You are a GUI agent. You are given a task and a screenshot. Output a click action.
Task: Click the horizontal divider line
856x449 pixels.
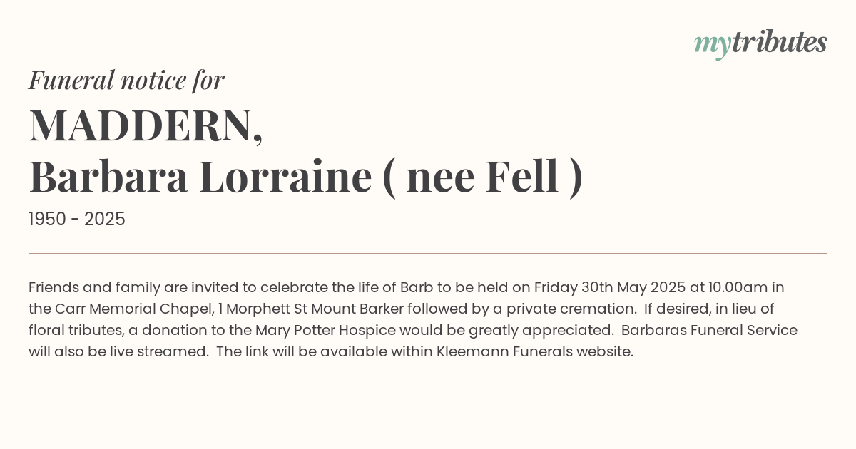428,253
